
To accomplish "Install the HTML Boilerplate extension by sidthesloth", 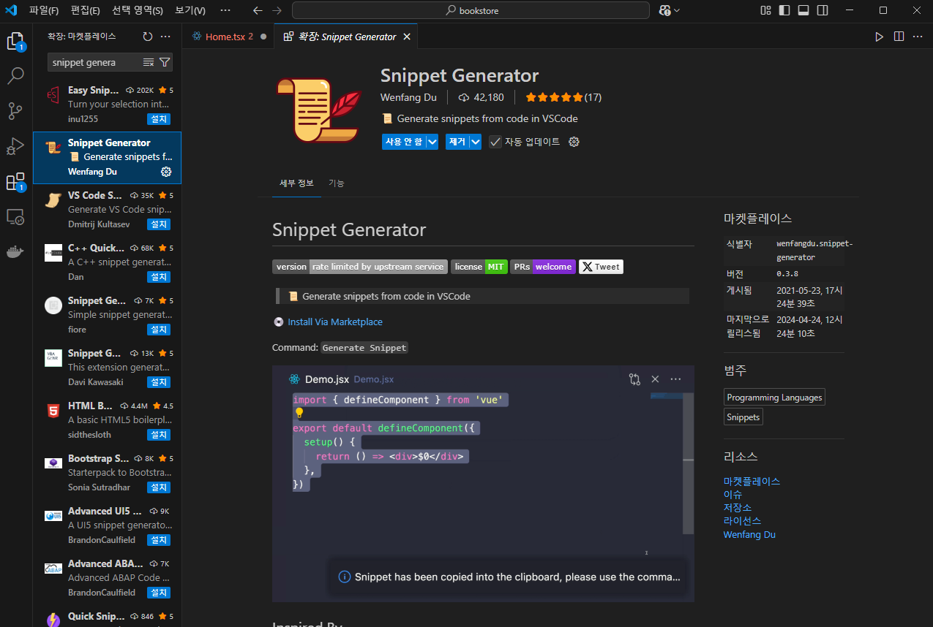I will pyautogui.click(x=159, y=435).
